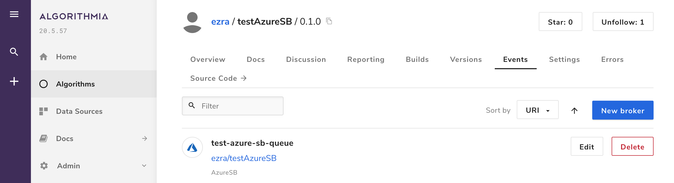Image resolution: width=674 pixels, height=183 pixels.
Task: Expand the Admin sidebar section
Action: click(x=144, y=166)
